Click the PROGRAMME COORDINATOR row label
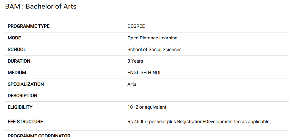Image resolution: width=289 pixels, height=140 pixels. click(39, 136)
